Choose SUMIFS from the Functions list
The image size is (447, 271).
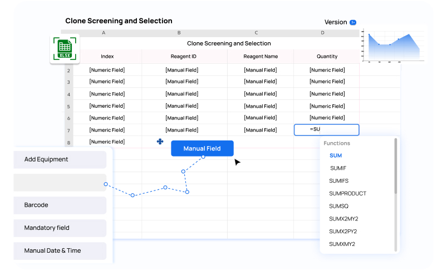pyautogui.click(x=338, y=181)
